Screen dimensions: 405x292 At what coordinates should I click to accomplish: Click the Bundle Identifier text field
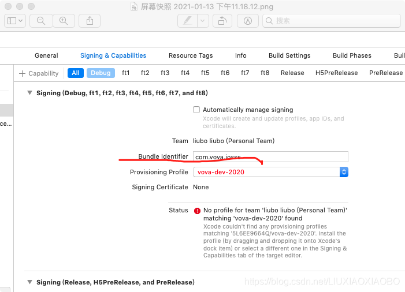[270, 156]
